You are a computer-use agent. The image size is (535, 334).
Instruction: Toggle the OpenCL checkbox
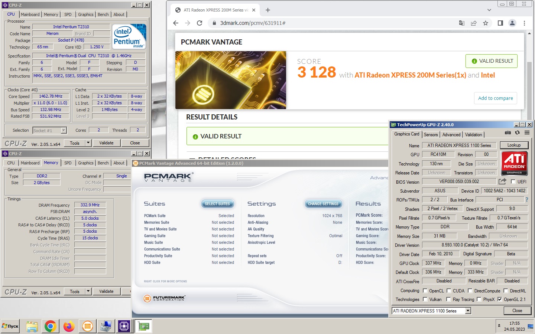[x=425, y=291]
